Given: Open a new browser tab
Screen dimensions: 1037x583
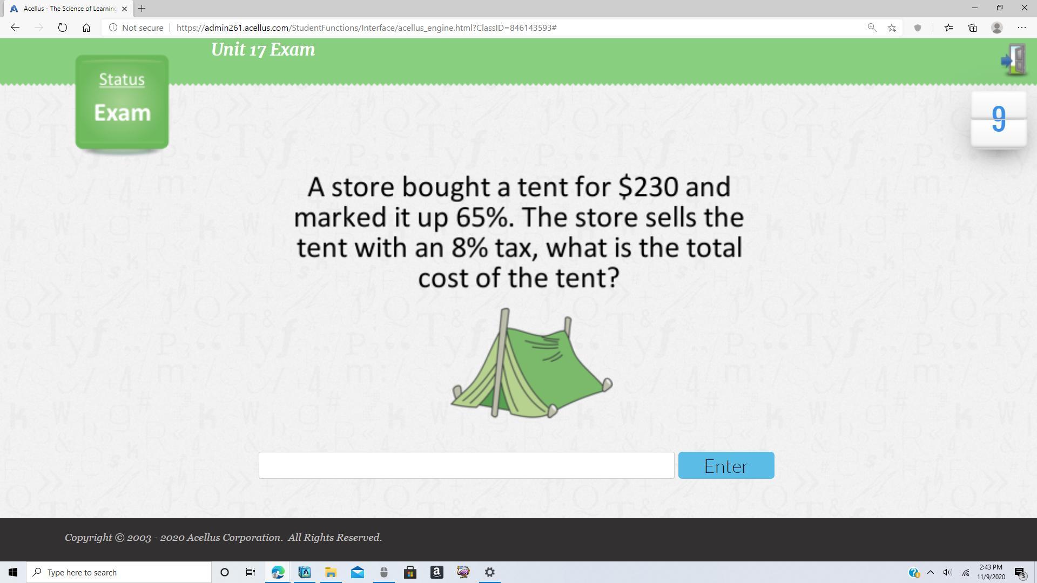Looking at the screenshot, I should point(142,8).
